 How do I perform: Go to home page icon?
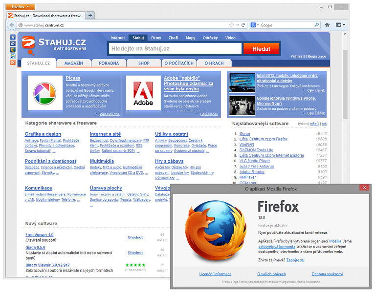coord(327,25)
